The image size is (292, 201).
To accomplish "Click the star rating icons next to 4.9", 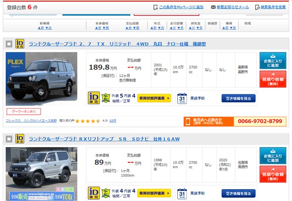I will 88,121.
